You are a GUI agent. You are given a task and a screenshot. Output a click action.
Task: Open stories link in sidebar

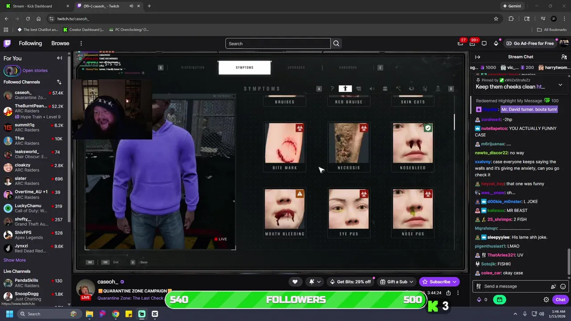[35, 70]
